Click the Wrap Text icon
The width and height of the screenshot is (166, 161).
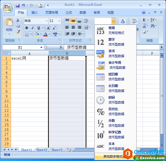point(86,21)
